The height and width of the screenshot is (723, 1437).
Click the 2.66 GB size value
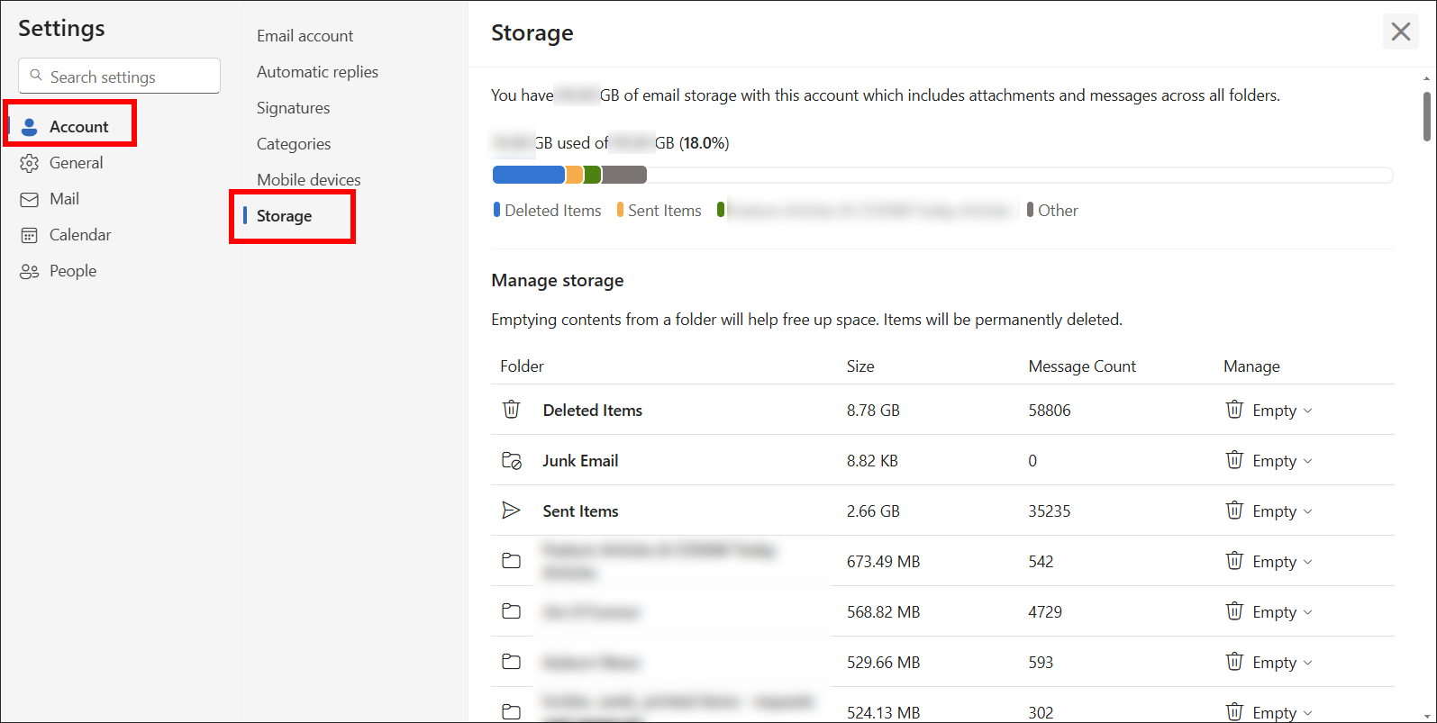tap(873, 511)
